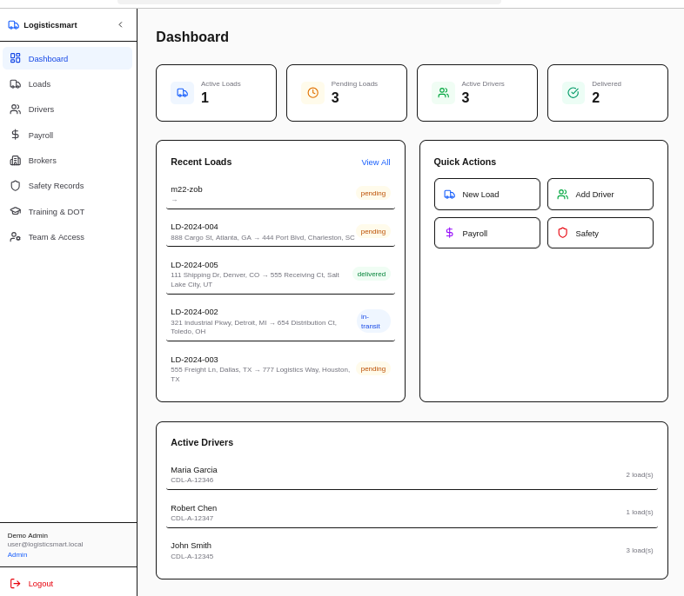
Task: Click the green people icon in Add Driver button
Action: (563, 195)
